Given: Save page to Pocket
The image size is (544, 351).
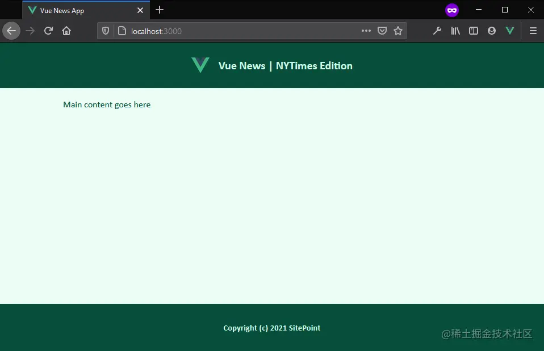Looking at the screenshot, I should point(382,31).
